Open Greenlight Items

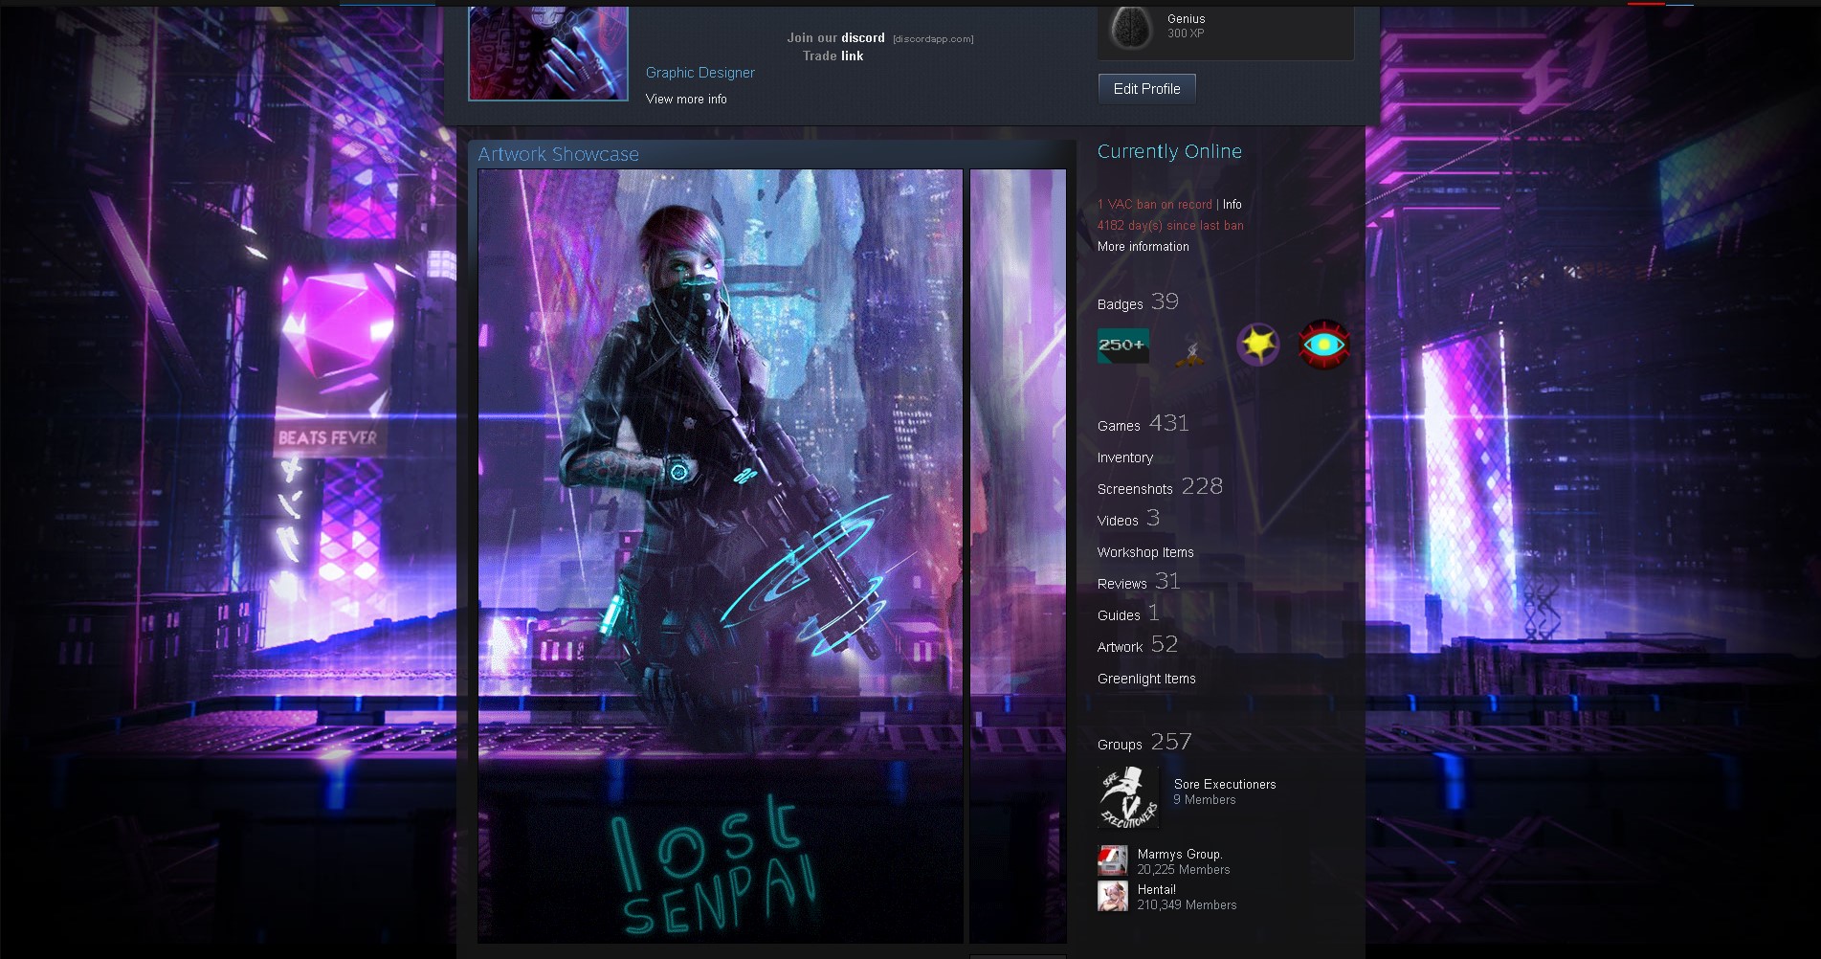[1146, 679]
